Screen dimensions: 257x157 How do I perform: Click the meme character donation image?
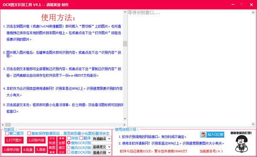(x=241, y=142)
